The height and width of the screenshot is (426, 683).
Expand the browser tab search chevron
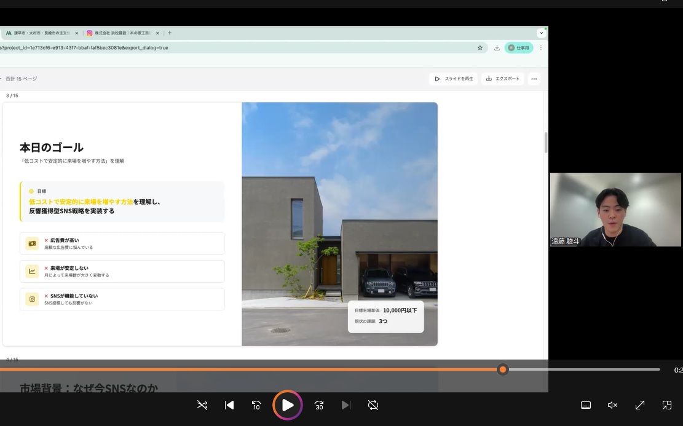[541, 33]
